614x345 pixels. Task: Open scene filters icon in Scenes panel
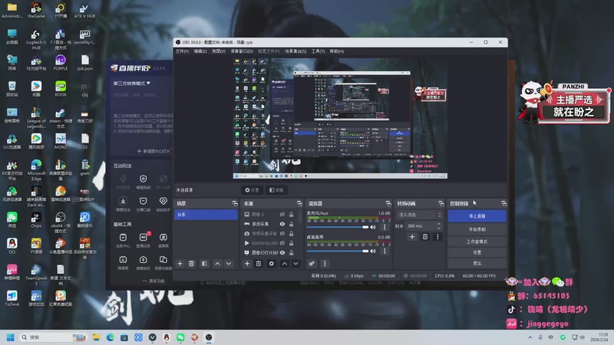204,264
